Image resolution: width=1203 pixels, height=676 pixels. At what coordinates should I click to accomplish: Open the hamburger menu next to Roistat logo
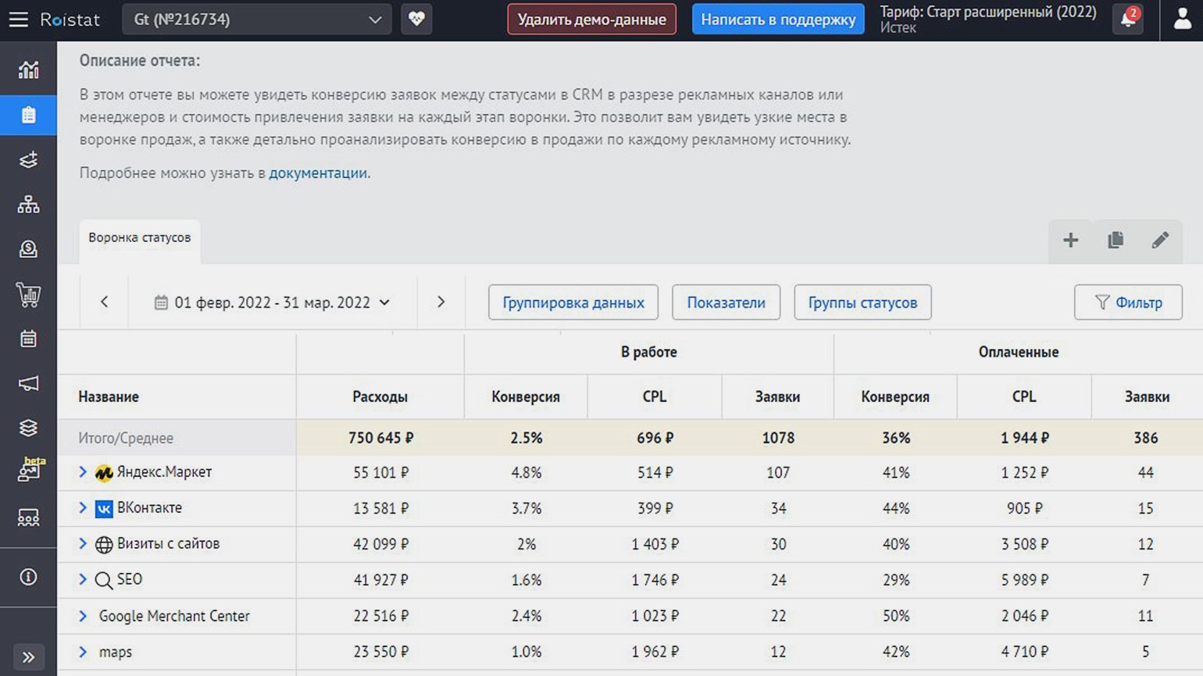point(18,20)
